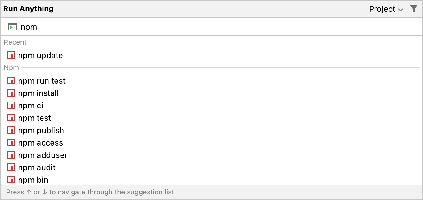Select the npm publish command

41,130
